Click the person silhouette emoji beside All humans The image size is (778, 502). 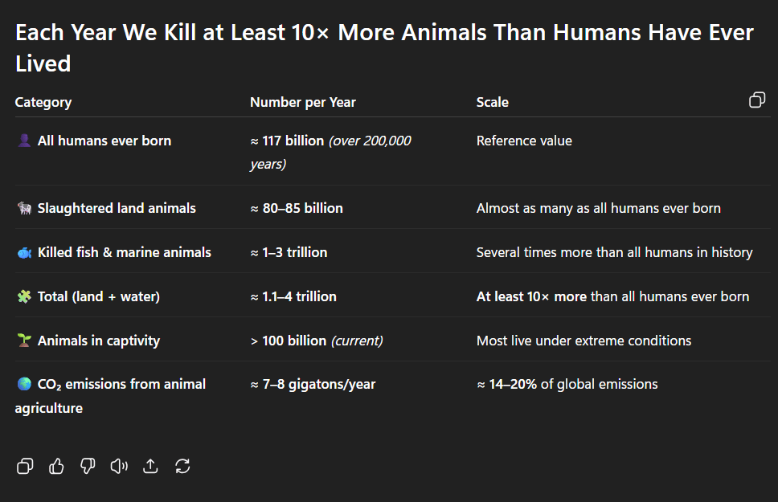(23, 141)
